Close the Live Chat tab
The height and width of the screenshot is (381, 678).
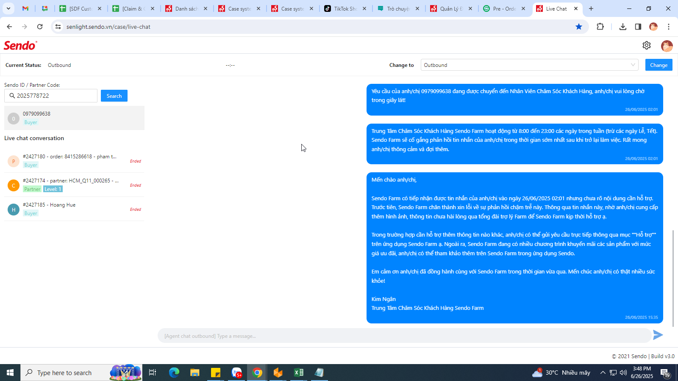(x=576, y=8)
